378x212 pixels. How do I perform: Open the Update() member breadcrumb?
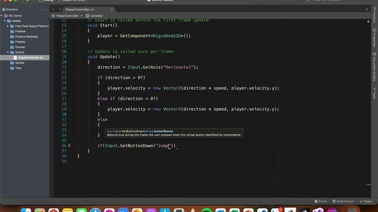coord(96,16)
